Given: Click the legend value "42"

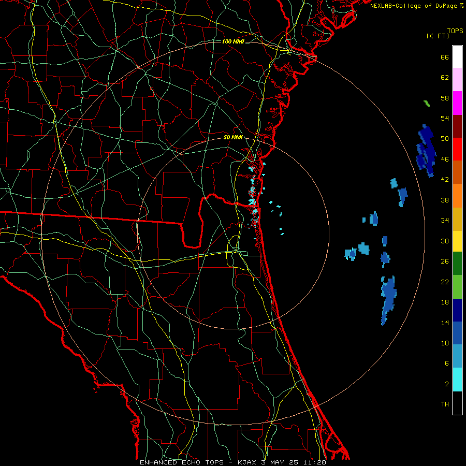Looking at the screenshot, I should [445, 180].
